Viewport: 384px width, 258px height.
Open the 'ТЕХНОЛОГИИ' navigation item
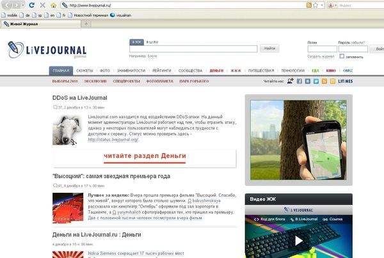click(292, 71)
